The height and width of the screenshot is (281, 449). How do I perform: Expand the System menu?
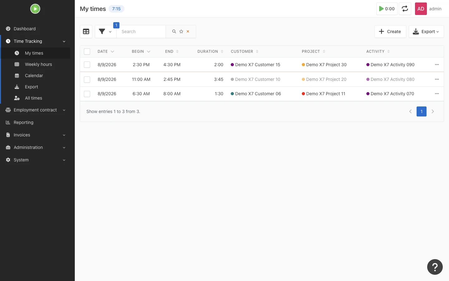[35, 160]
